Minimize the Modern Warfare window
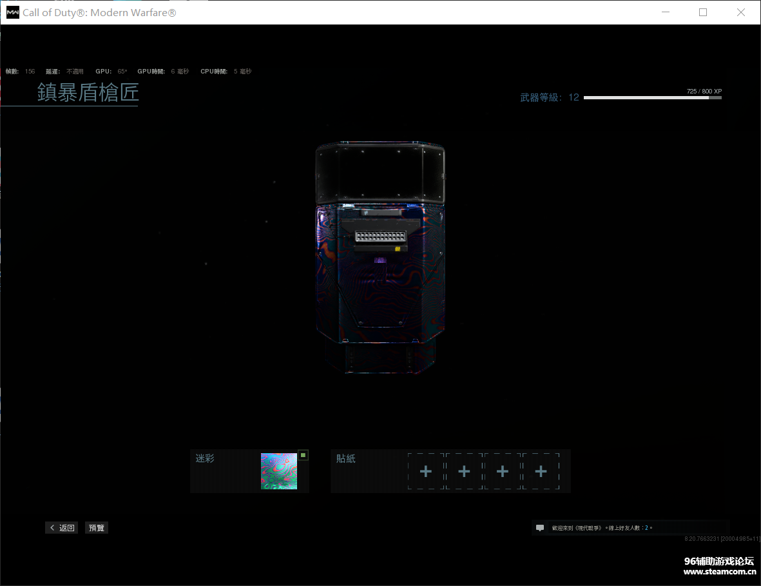The width and height of the screenshot is (761, 586). click(x=665, y=12)
